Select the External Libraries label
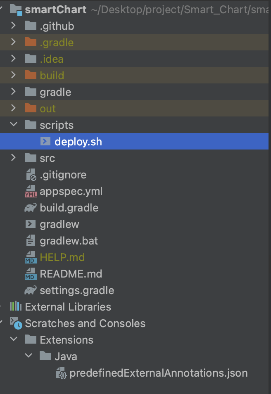The image size is (271, 394). [x=68, y=307]
